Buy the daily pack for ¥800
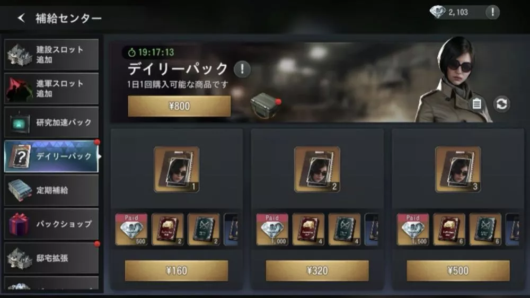 click(x=179, y=106)
